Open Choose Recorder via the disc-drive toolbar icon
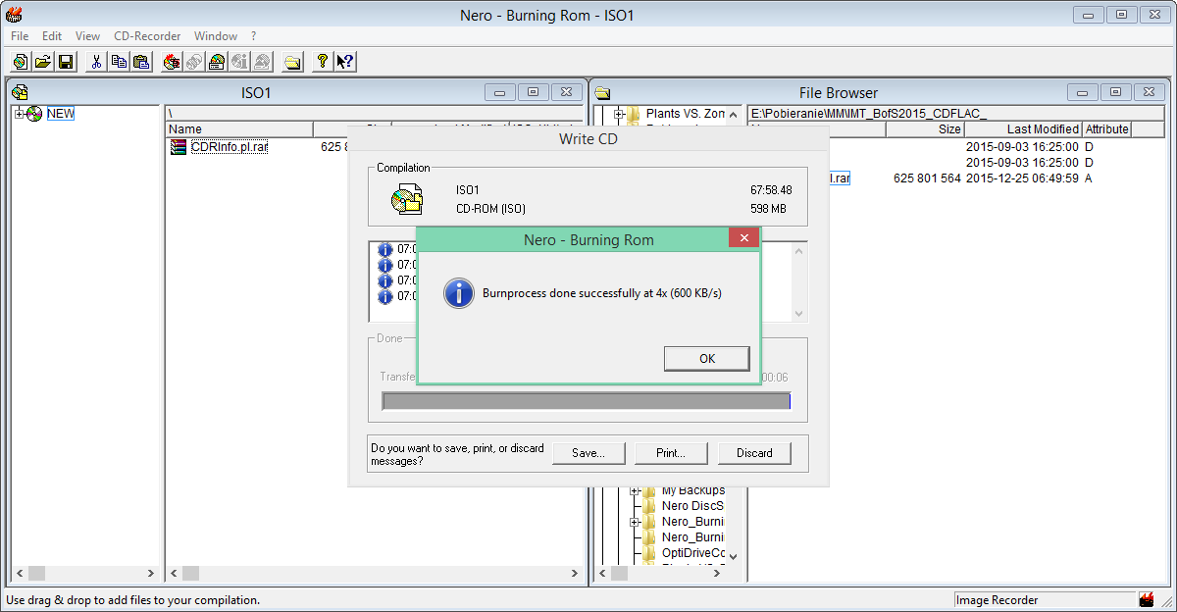The height and width of the screenshot is (612, 1177). pos(217,62)
